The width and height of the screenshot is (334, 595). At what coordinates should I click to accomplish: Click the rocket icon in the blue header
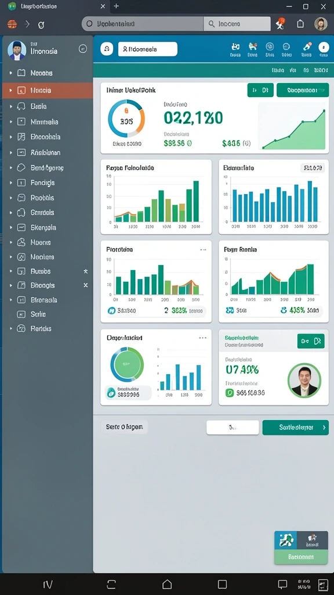(307, 46)
